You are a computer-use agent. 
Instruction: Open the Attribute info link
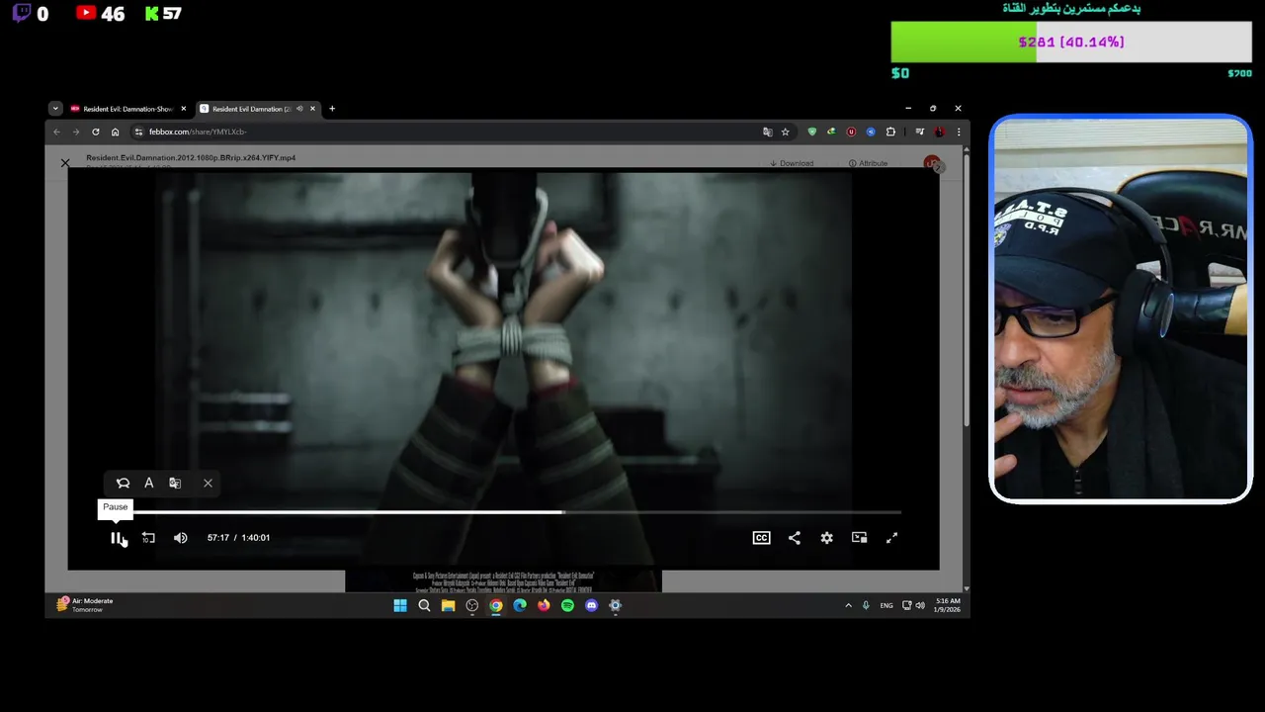point(868,163)
